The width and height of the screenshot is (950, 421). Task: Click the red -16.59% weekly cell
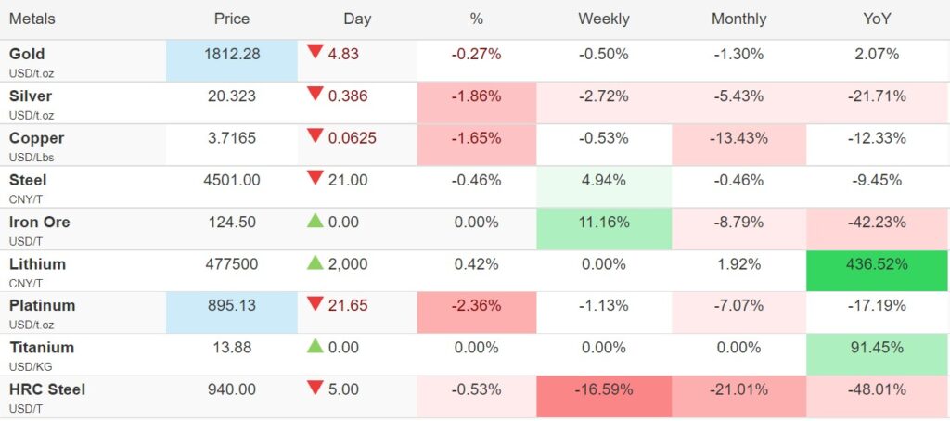[x=603, y=389]
